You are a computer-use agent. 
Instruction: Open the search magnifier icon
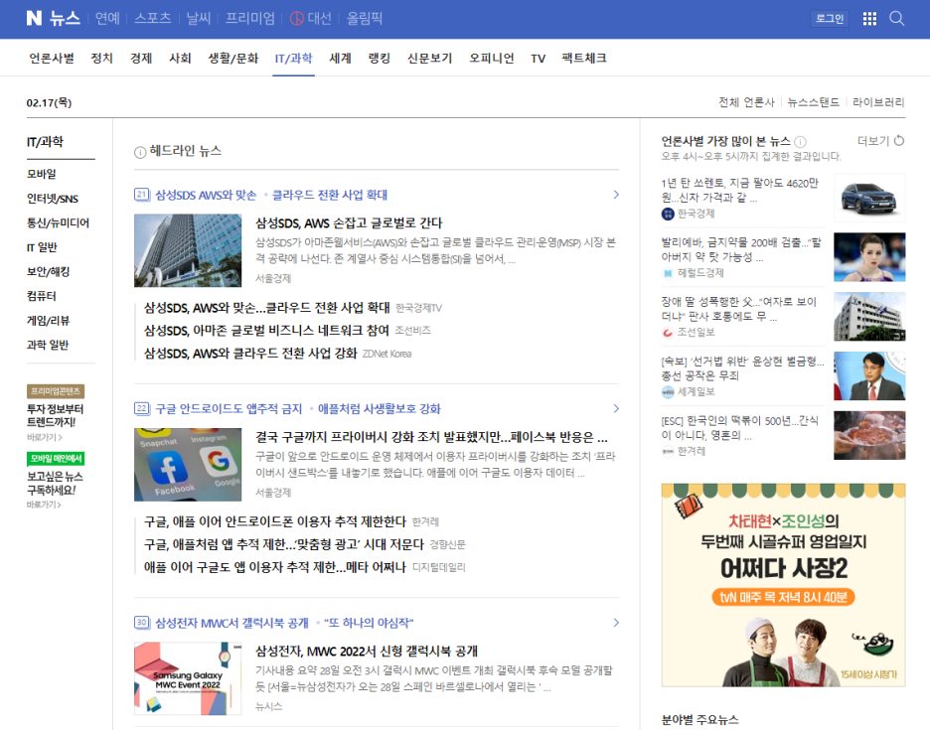click(x=897, y=19)
